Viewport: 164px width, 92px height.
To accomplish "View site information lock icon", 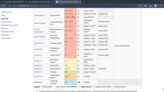I will tap(9, 6).
